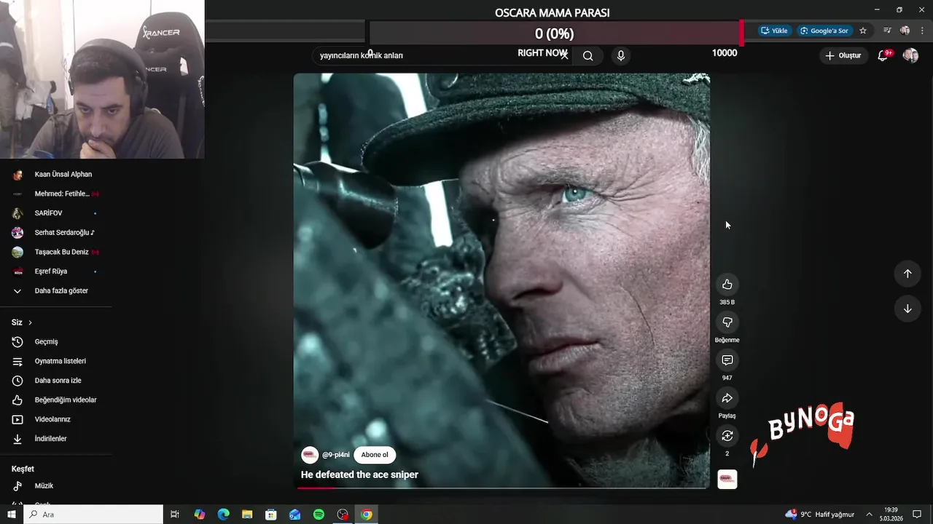Click the Short video frame
Viewport: 933px width, 524px height.
501,280
